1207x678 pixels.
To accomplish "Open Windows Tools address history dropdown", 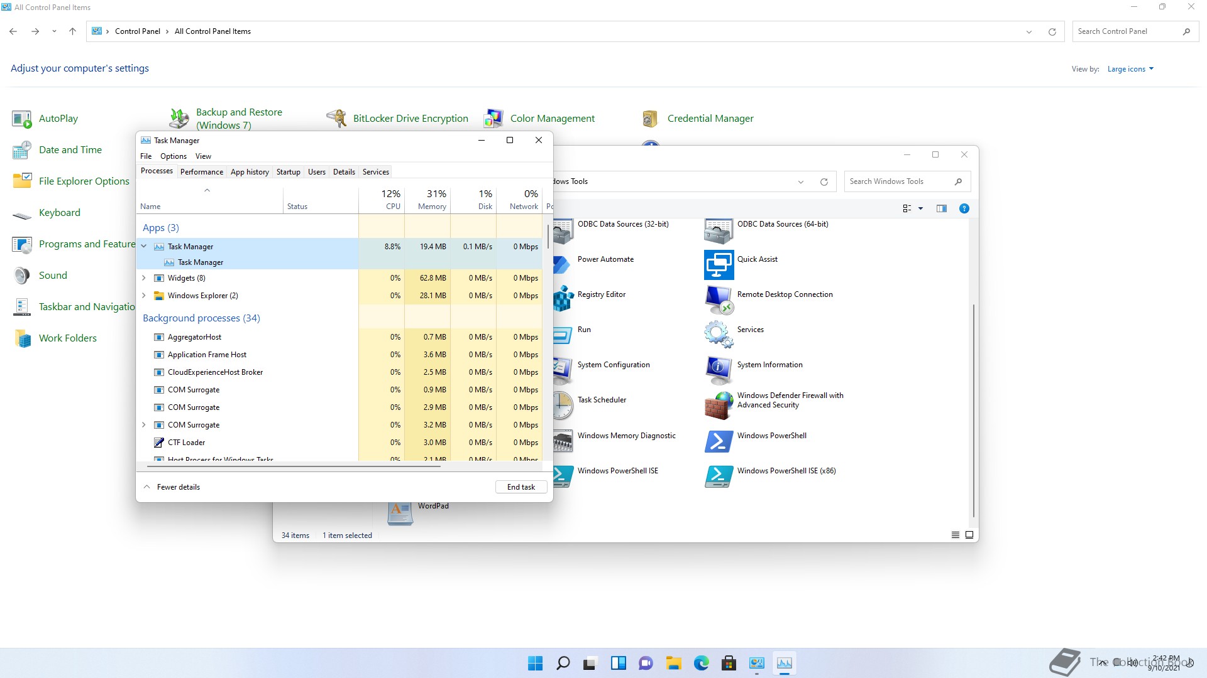I will pos(801,182).
